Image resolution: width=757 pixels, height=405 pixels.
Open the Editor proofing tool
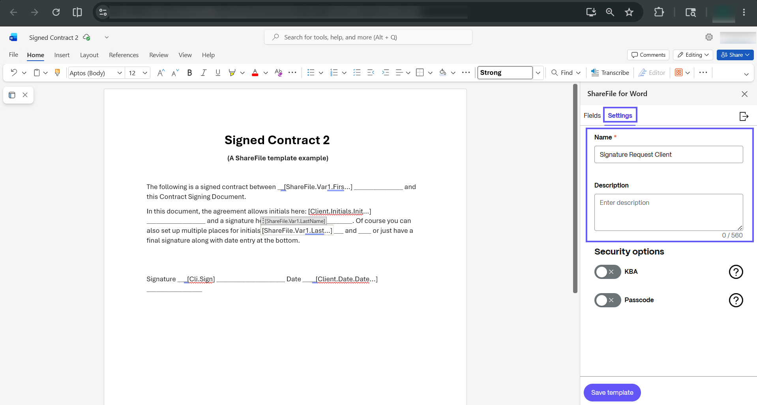pyautogui.click(x=652, y=72)
